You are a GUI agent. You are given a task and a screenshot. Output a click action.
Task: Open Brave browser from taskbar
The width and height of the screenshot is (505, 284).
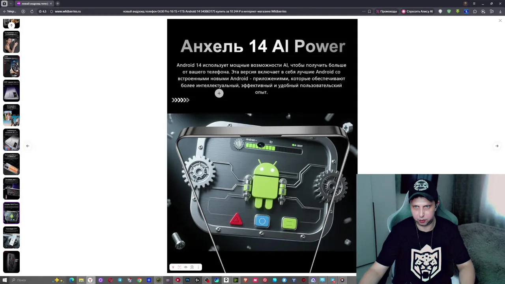[245, 280]
